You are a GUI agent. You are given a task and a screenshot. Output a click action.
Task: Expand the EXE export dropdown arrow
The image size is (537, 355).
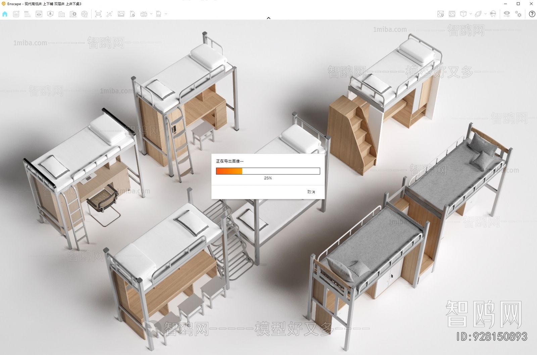coord(166,14)
